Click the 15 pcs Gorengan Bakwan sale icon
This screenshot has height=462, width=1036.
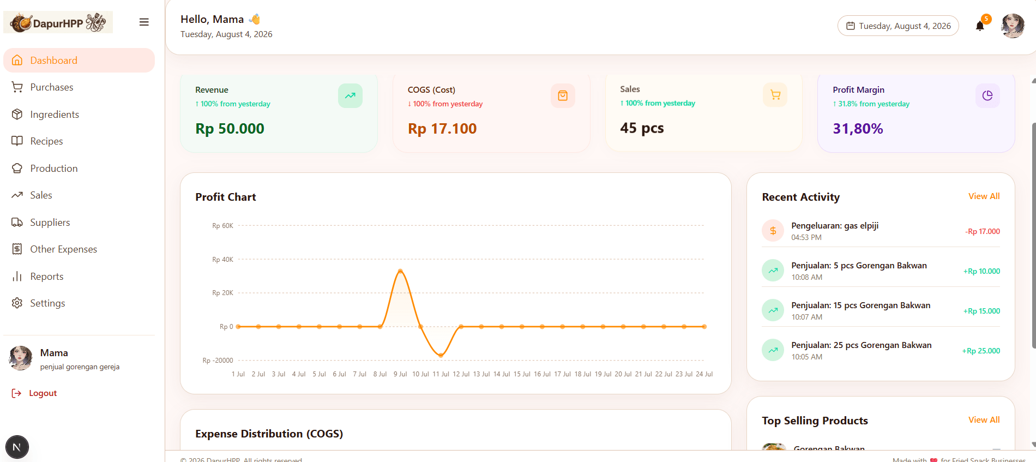click(773, 310)
